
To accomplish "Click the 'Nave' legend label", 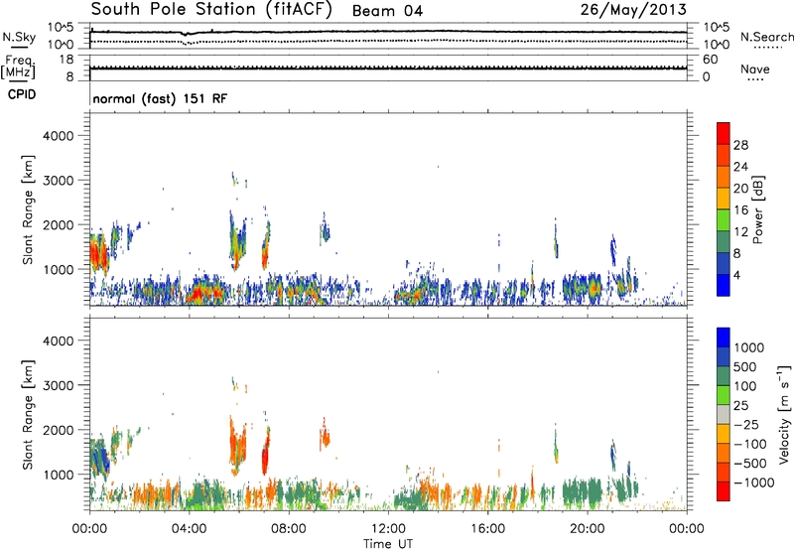I will (x=755, y=69).
